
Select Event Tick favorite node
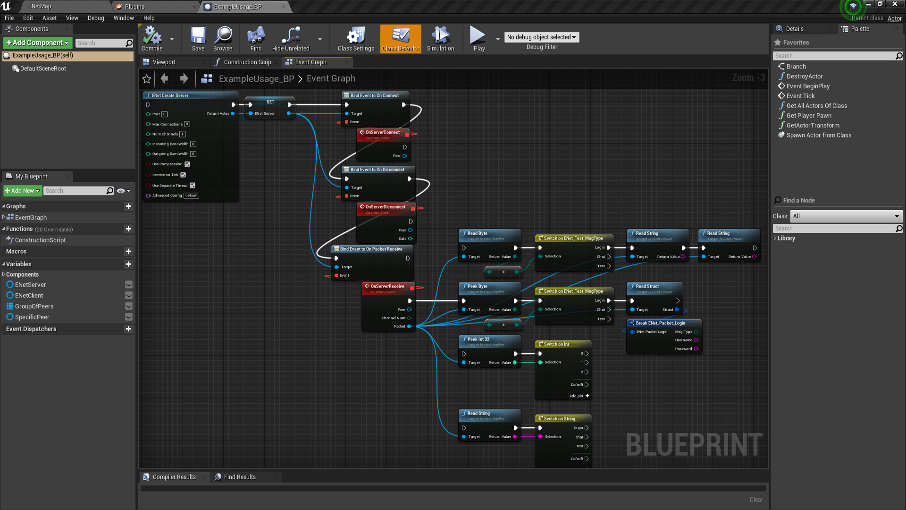pyautogui.click(x=800, y=96)
